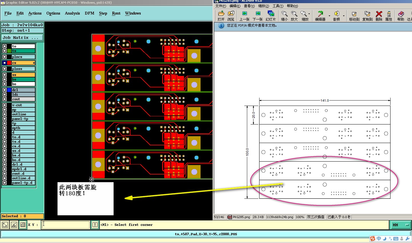This screenshot has width=412, height=243.
Task: Toggle the 'plncs' layer checkbox
Action: tap(5, 57)
